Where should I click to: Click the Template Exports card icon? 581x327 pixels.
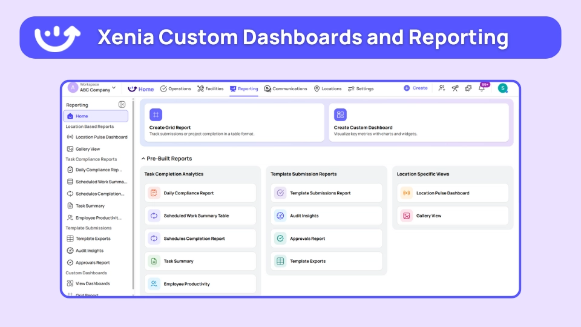click(x=280, y=261)
